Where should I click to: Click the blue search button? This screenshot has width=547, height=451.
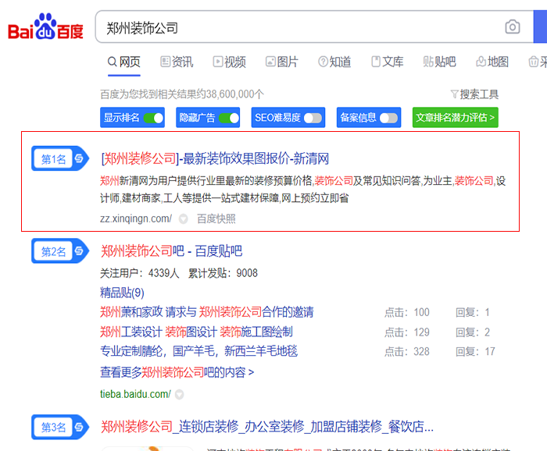[540, 27]
